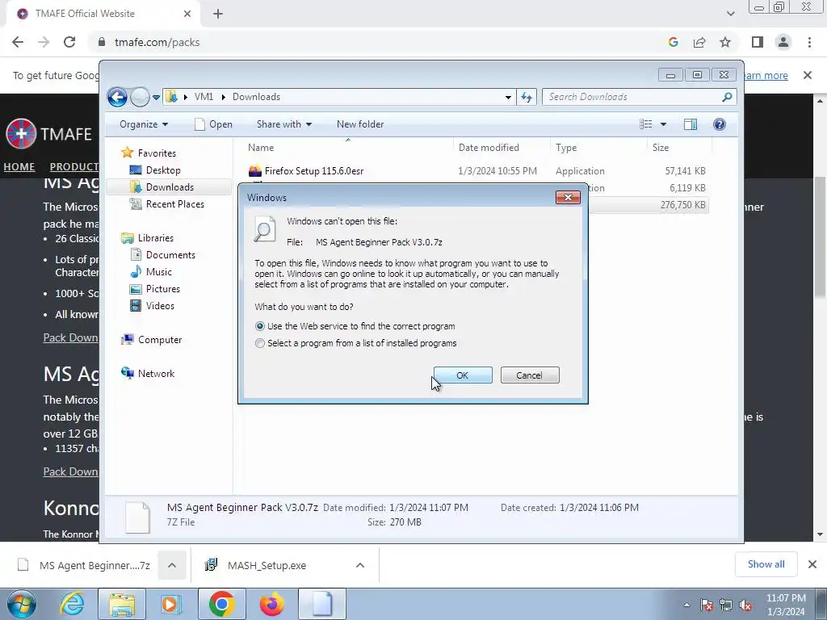Select Firefox Setup 115.6.0esr file

[314, 171]
